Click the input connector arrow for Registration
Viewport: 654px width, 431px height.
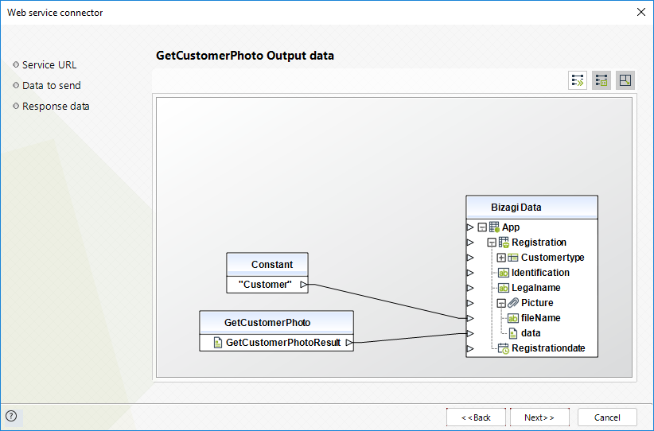pos(470,243)
